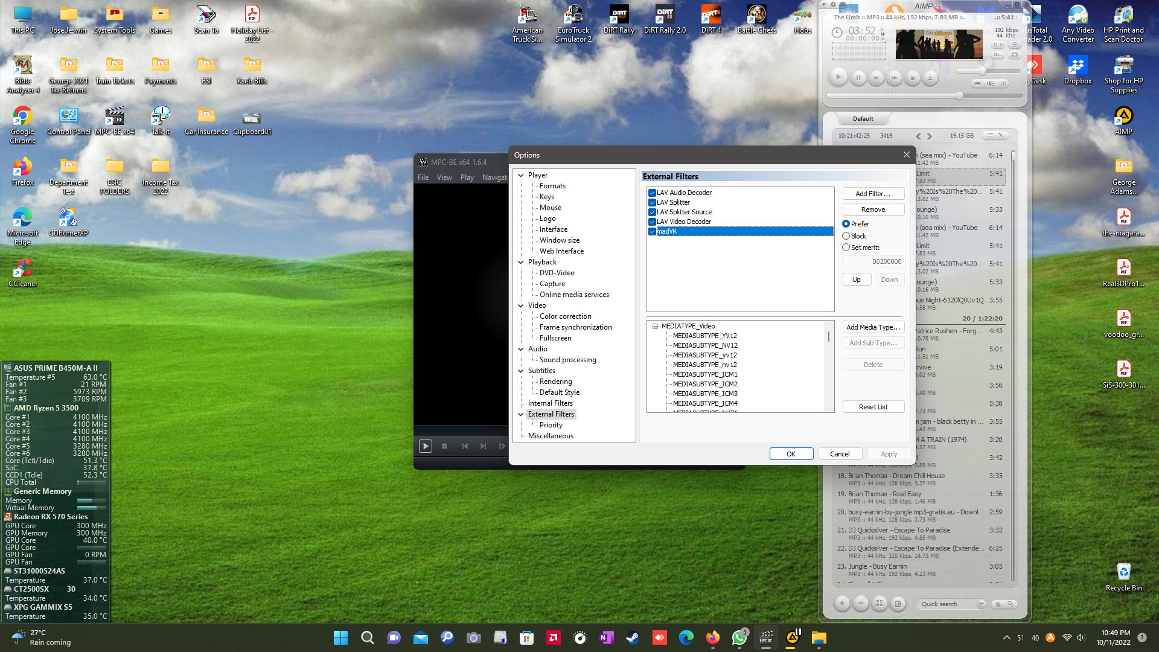Click the Remove button for madVR filter
Image resolution: width=1159 pixels, height=652 pixels.
pos(872,208)
